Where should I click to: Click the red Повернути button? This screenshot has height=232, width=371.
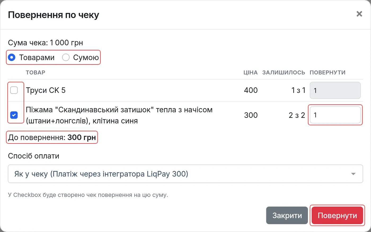(x=337, y=215)
